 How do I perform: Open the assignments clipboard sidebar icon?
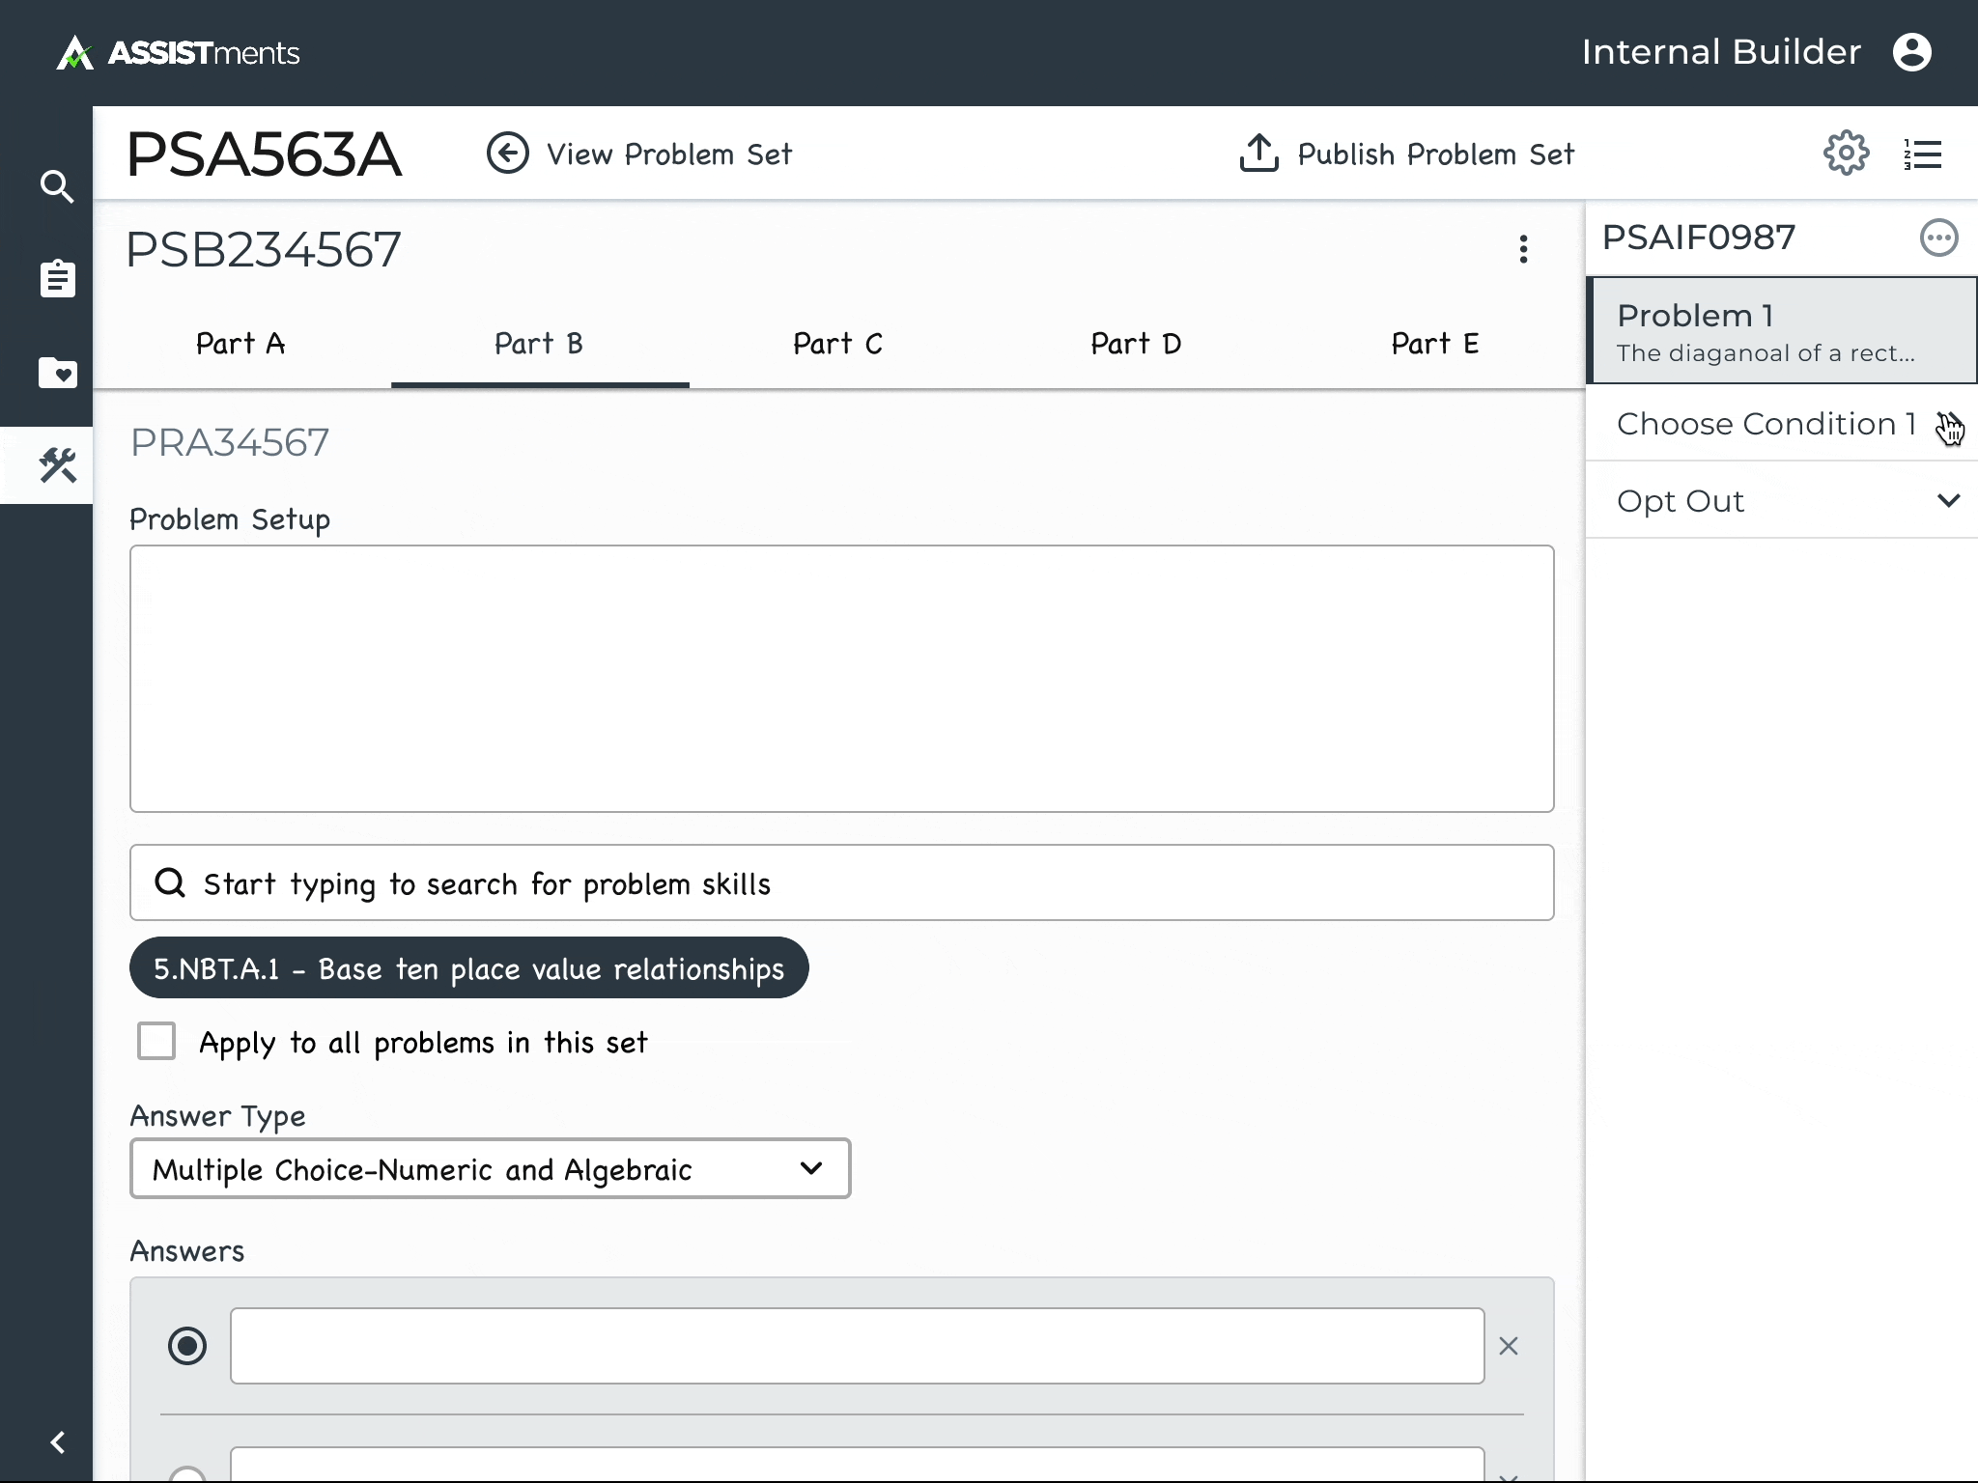(x=57, y=279)
